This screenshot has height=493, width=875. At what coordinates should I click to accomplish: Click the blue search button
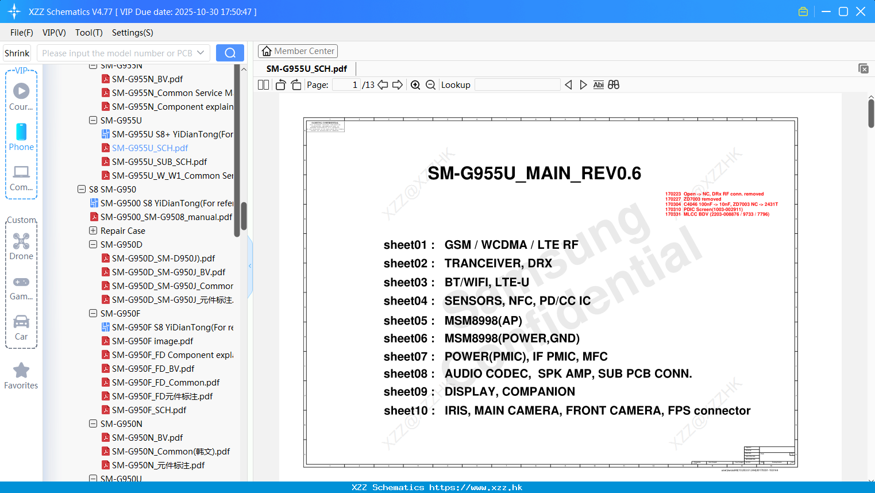(230, 53)
